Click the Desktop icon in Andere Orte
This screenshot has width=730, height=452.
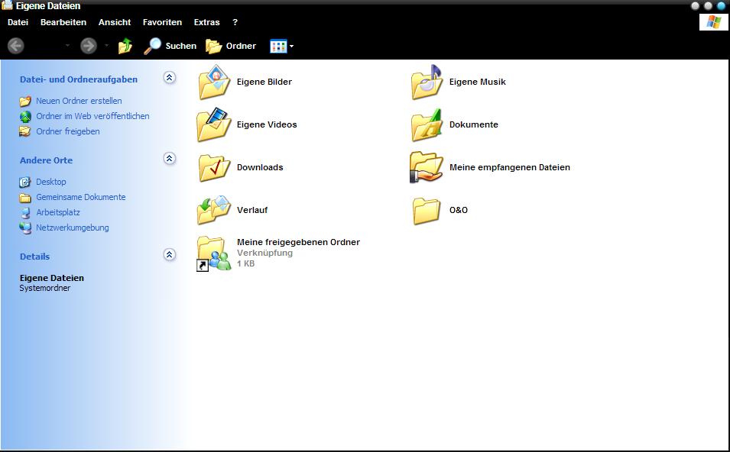pos(25,182)
